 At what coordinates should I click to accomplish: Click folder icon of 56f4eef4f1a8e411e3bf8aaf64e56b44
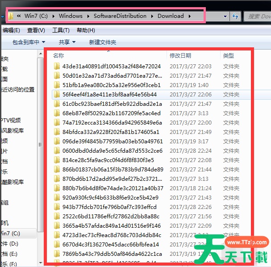(x=57, y=94)
